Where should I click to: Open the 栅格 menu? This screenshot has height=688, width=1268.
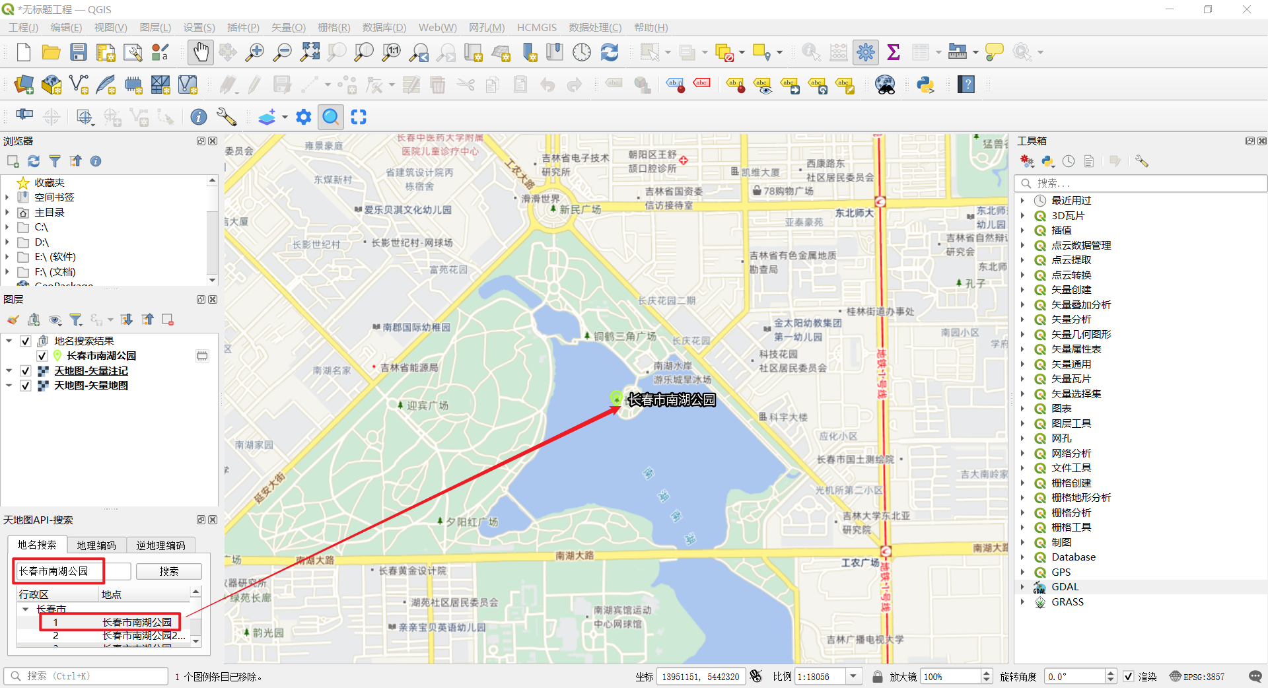[334, 27]
